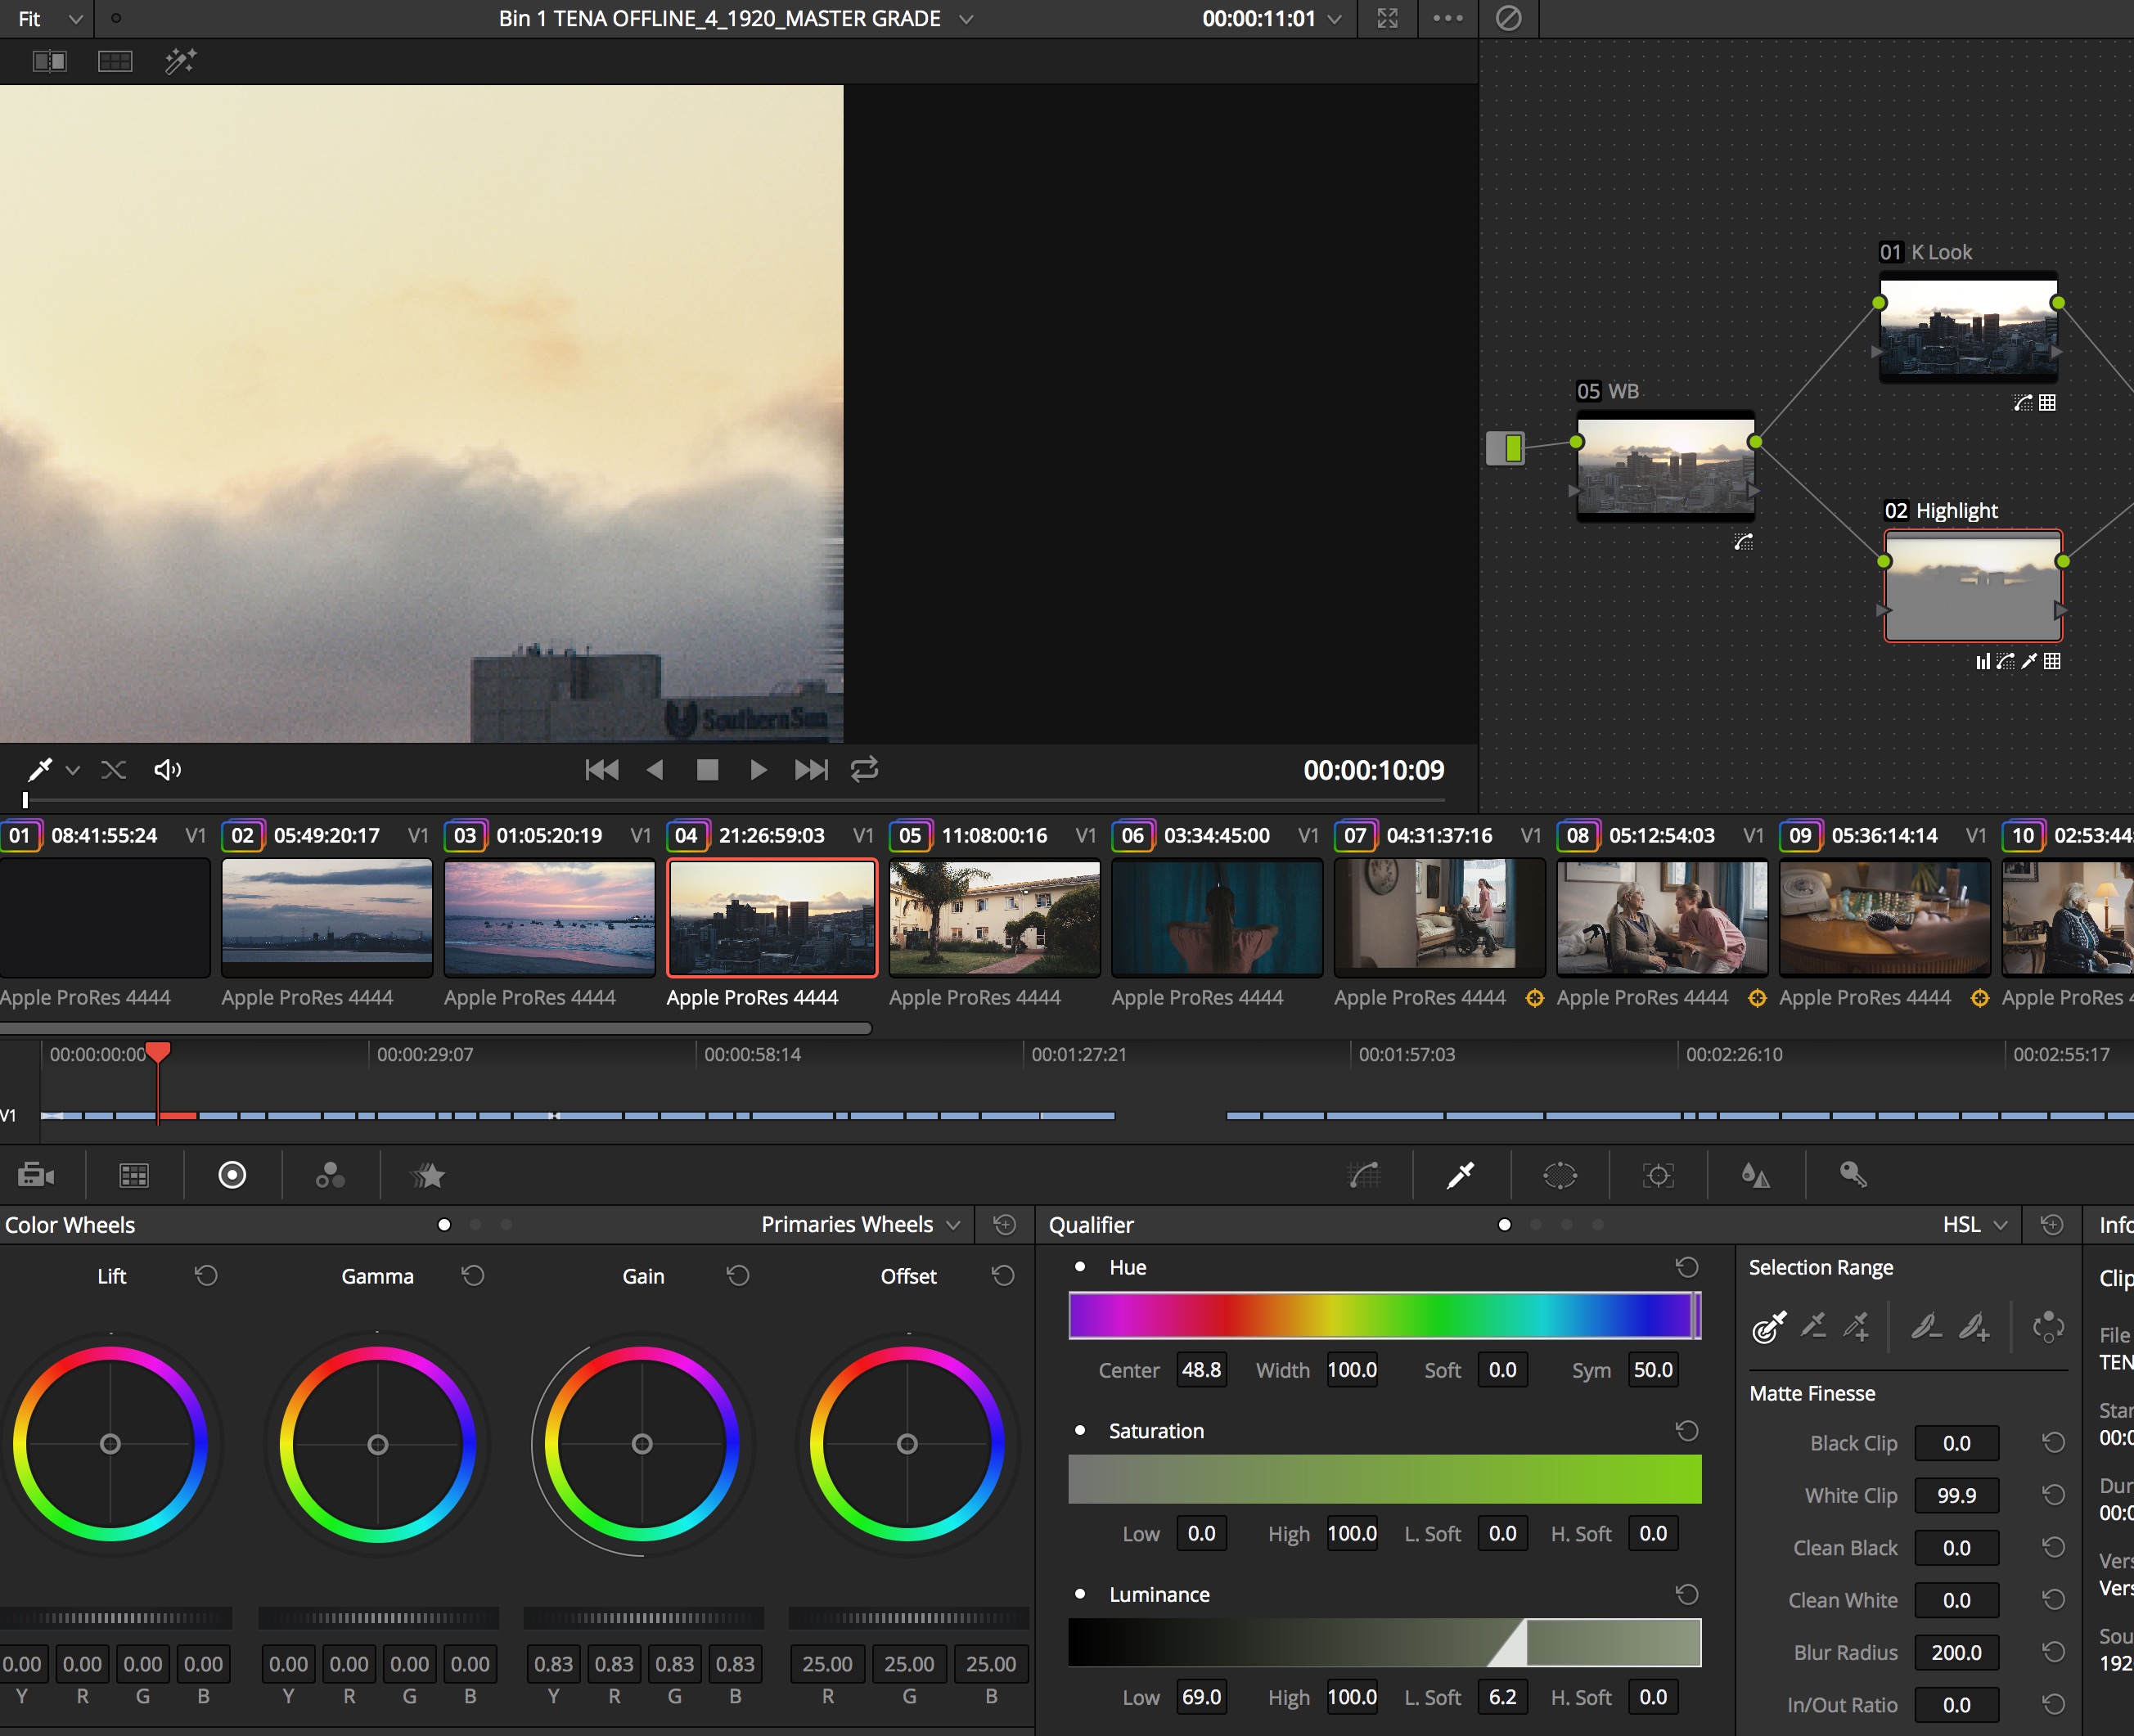Click the White Clip value field
Viewport: 2134px width, 1736px height.
click(x=1956, y=1495)
